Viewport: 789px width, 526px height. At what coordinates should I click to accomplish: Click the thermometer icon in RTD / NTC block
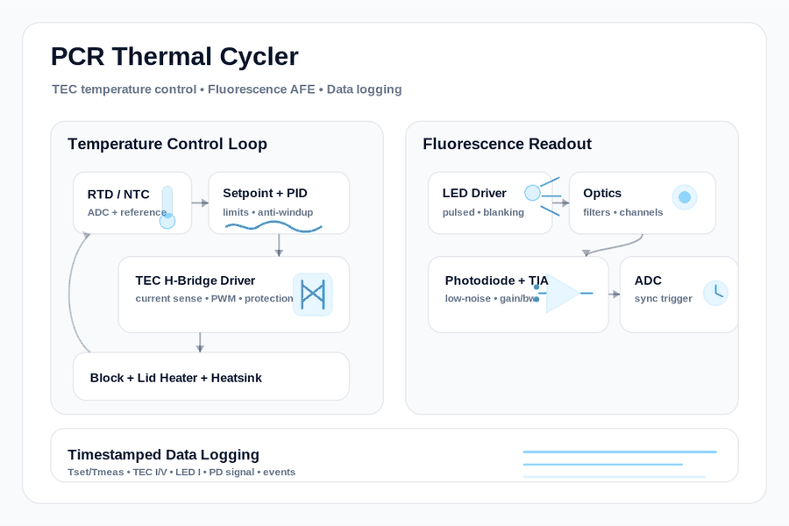point(167,208)
